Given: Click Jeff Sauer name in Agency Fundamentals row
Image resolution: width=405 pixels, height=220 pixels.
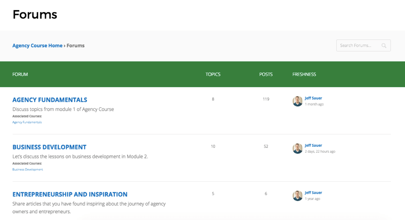Looking at the screenshot, I should 313,98.
